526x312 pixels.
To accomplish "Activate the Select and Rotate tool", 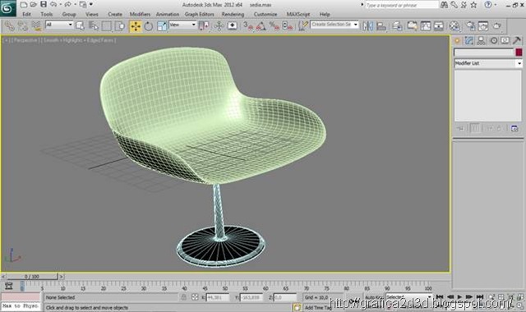I will point(149,25).
